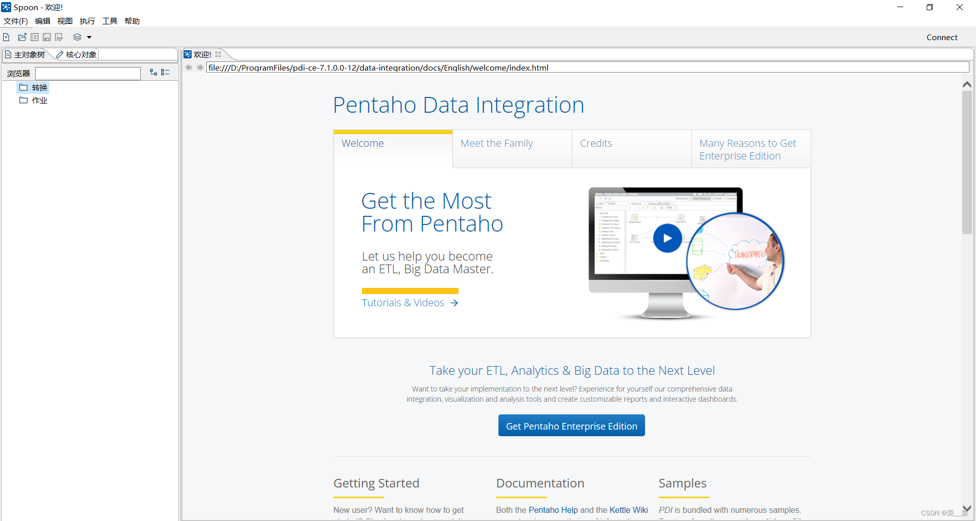Open Many Reasons to Get Enterprise Edition tab
The image size is (976, 521).
click(x=751, y=149)
